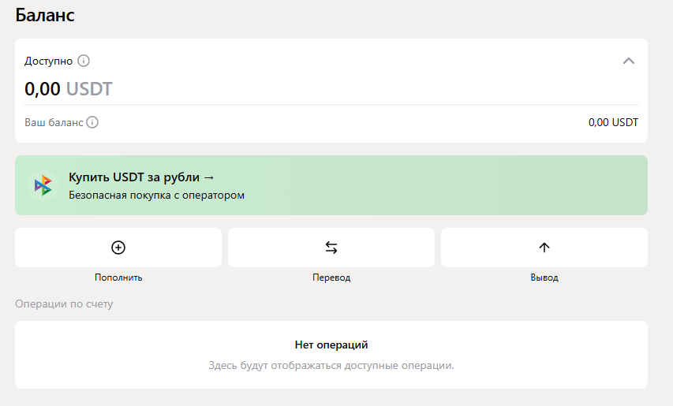Click the Ваш баланс 0,00 USDT value
This screenshot has height=406, width=673.
[613, 122]
